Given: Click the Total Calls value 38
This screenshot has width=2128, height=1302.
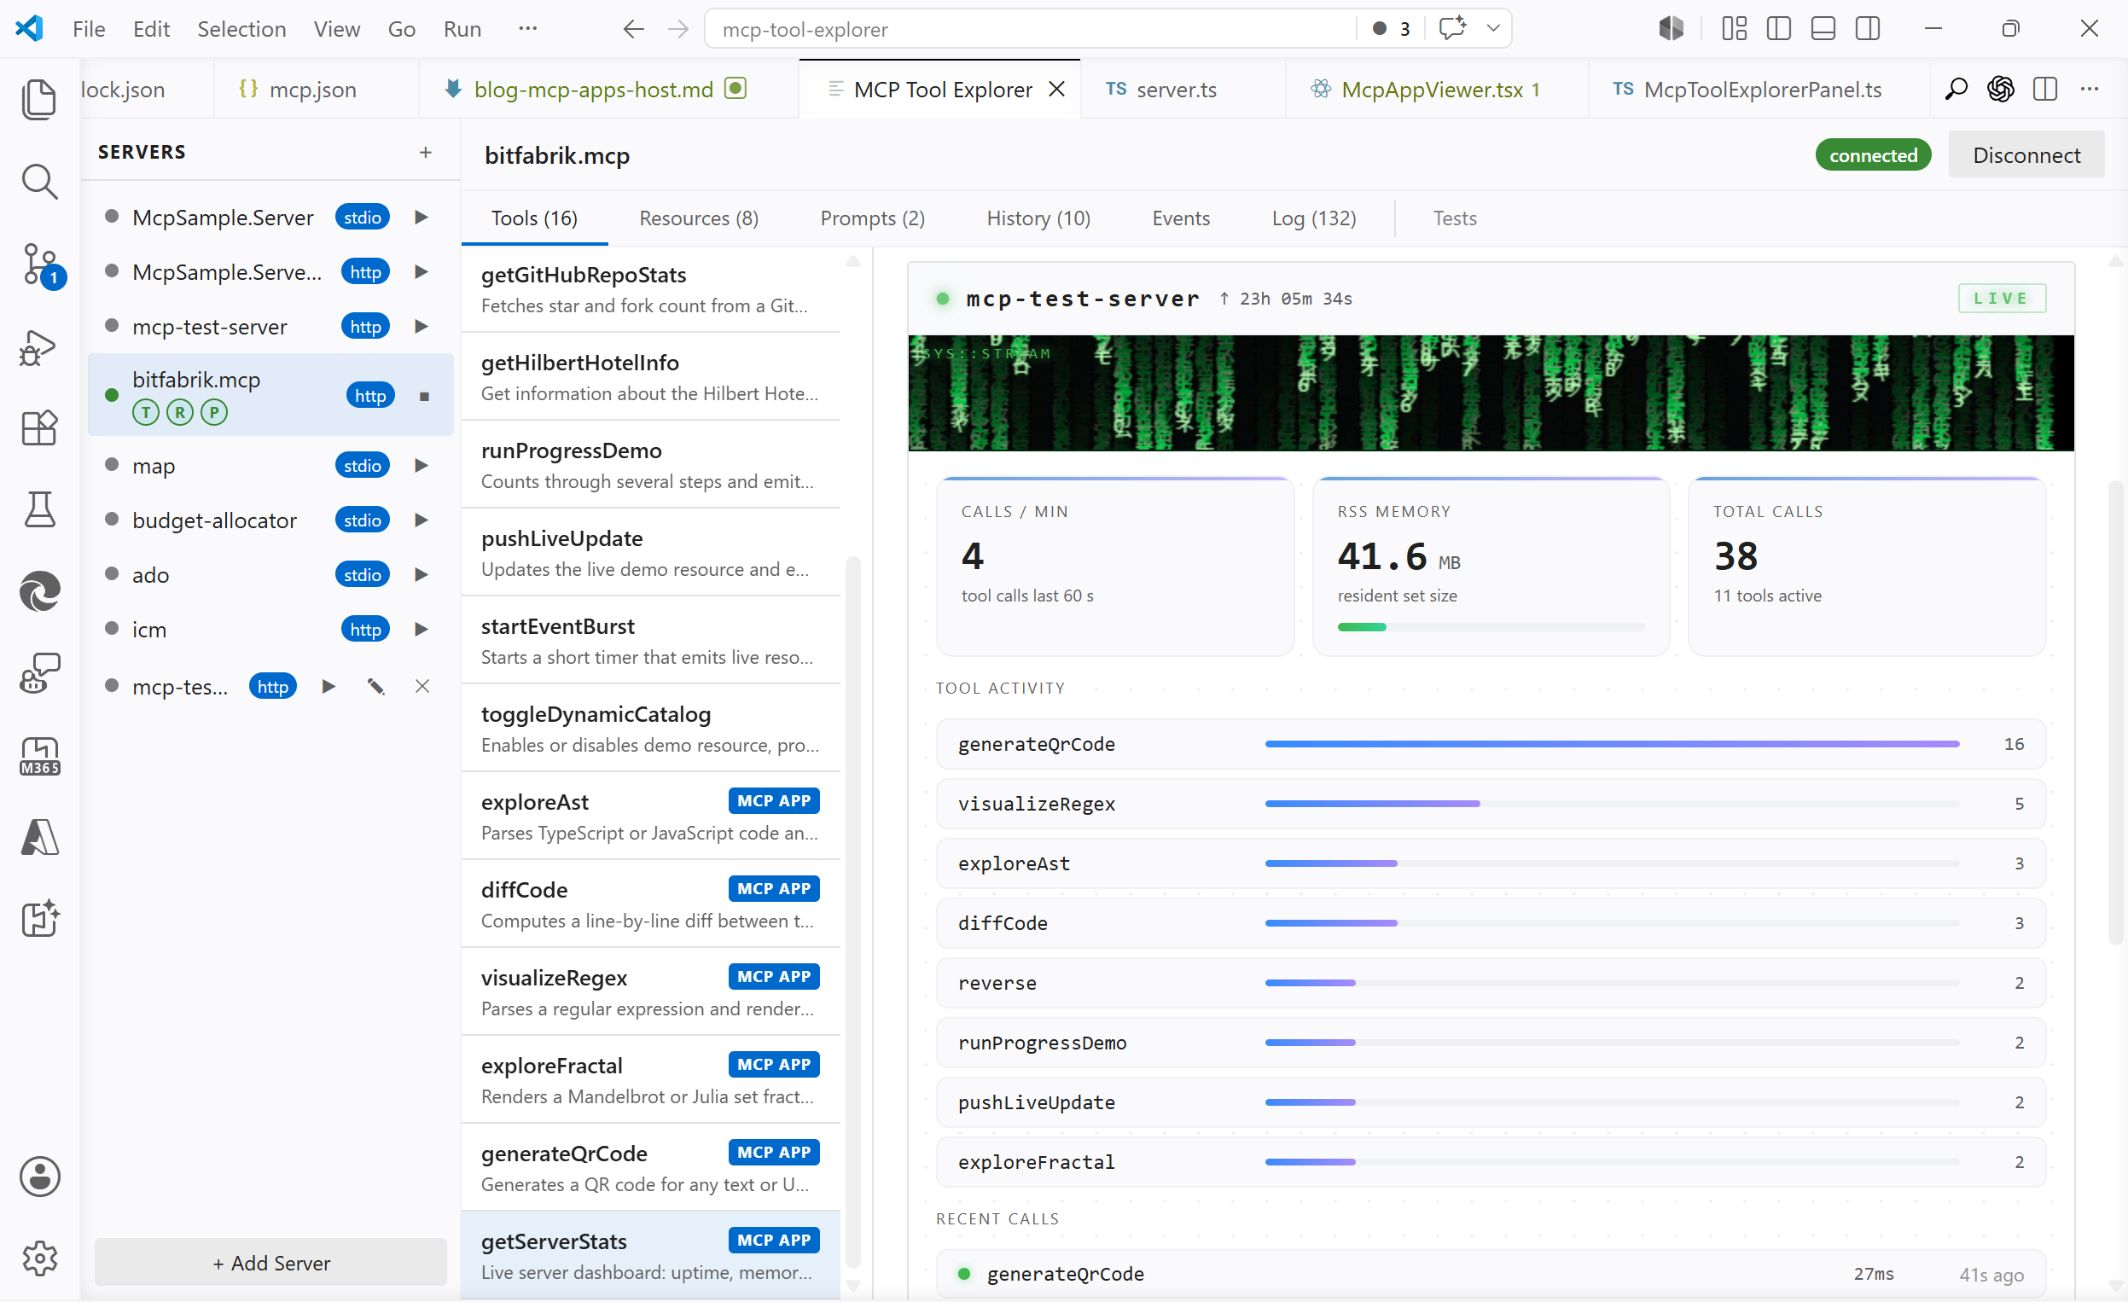Looking at the screenshot, I should pyautogui.click(x=1735, y=555).
